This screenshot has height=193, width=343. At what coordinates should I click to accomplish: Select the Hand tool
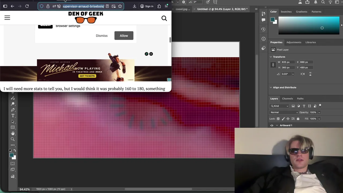point(13,133)
